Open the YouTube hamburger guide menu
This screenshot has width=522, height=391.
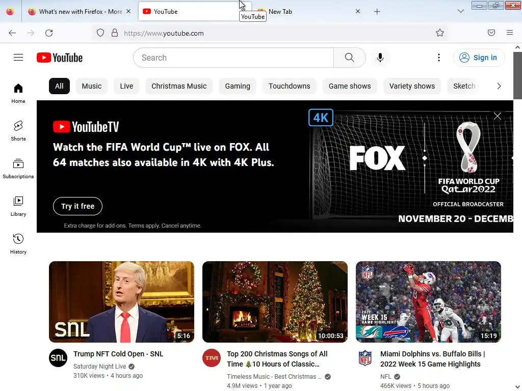point(18,58)
